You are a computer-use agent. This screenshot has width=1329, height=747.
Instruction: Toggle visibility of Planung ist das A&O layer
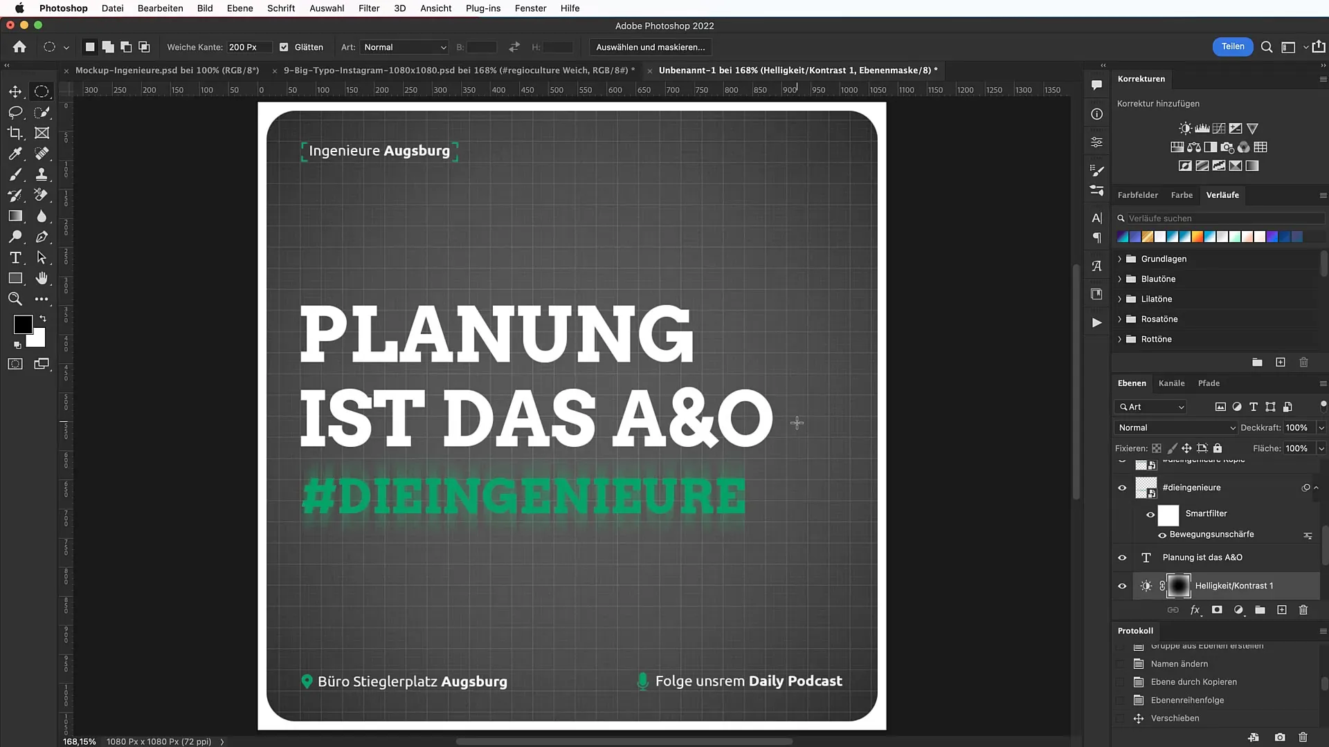[1122, 556]
